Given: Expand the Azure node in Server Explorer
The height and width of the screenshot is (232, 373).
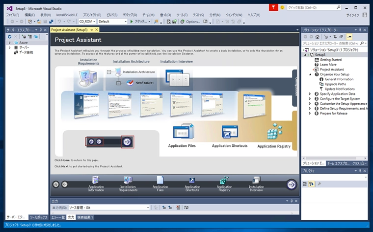Looking at the screenshot, I should [x=9, y=43].
